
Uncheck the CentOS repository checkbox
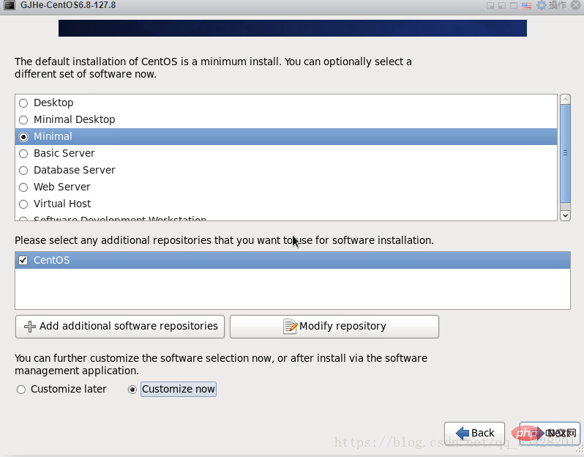click(23, 260)
